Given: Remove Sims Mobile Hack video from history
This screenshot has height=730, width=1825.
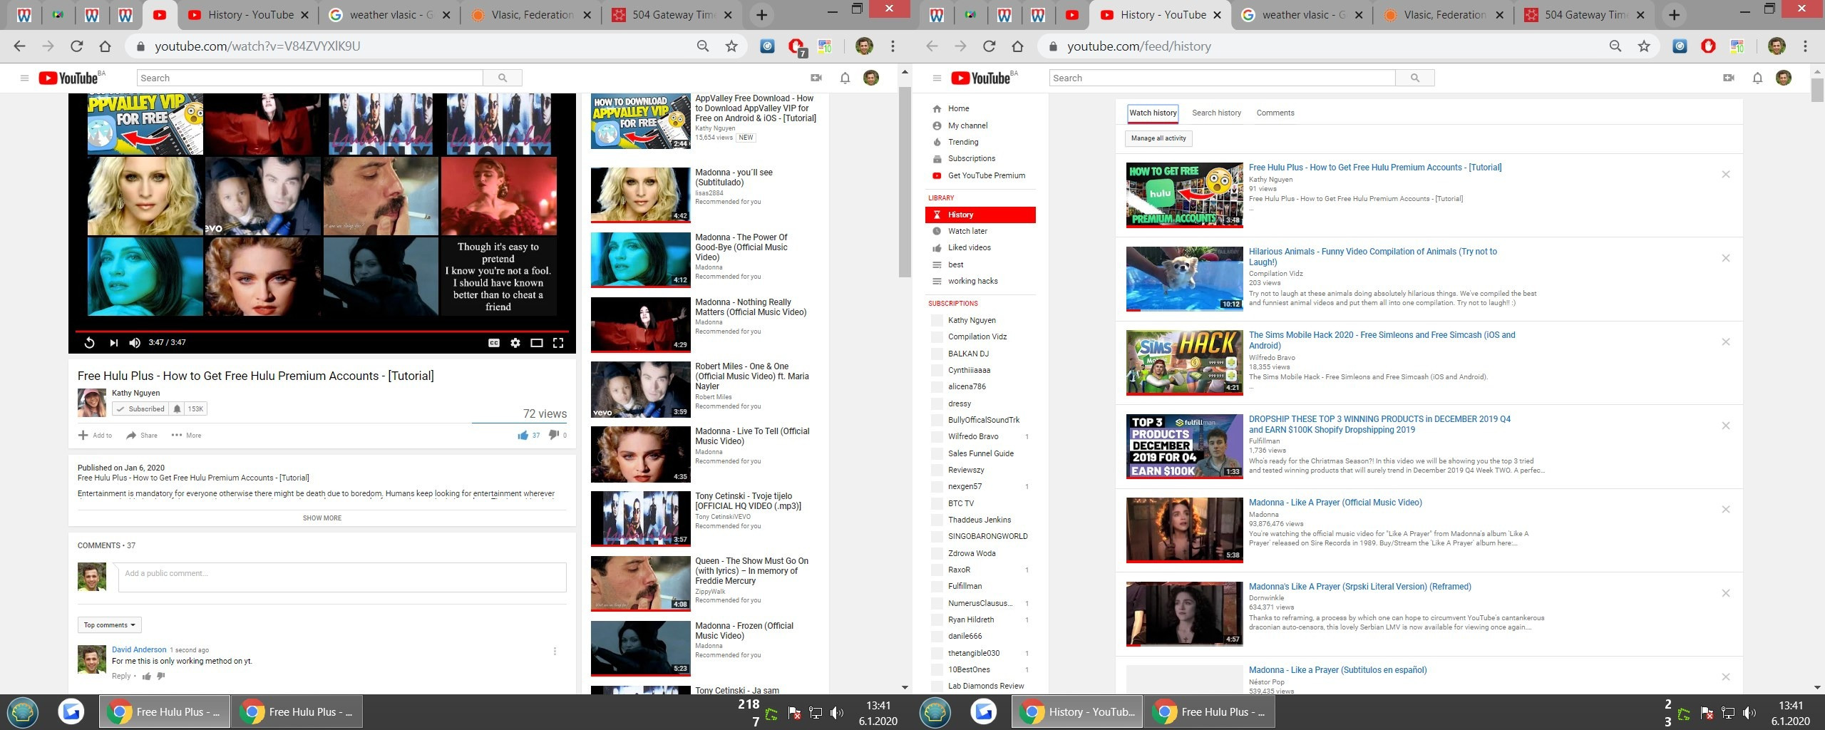Looking at the screenshot, I should (1726, 342).
